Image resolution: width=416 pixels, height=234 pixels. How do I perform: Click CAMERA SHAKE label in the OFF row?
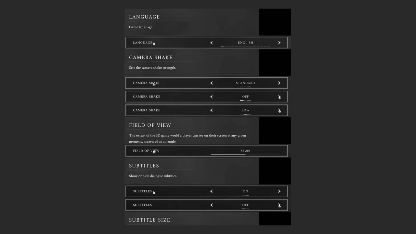147,97
